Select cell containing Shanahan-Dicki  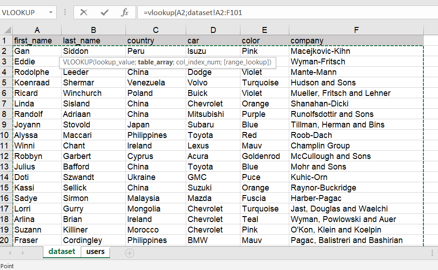point(356,104)
